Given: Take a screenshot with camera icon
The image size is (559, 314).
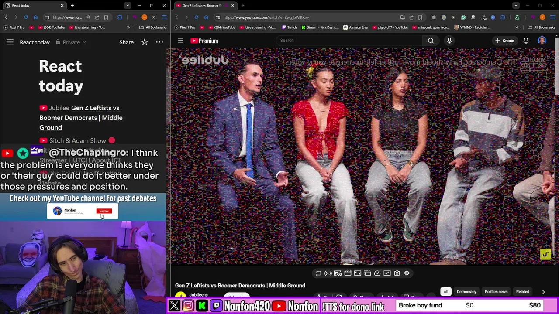Looking at the screenshot, I should pos(397,273).
